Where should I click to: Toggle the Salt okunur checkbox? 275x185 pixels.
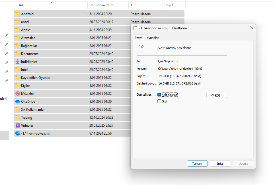[x=159, y=95]
